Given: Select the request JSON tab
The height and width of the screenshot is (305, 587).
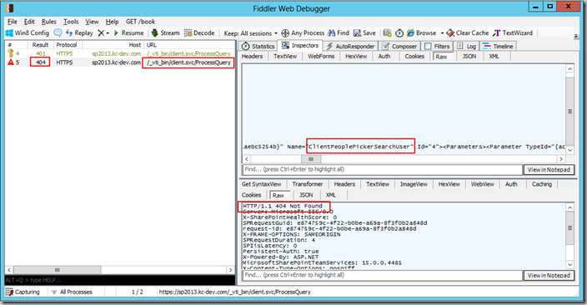Looking at the screenshot, I should [x=469, y=57].
